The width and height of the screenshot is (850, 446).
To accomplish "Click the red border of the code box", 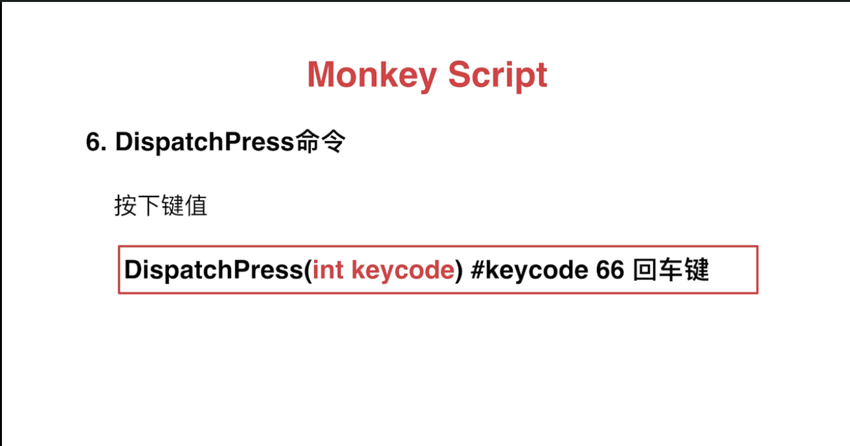I will 438,246.
